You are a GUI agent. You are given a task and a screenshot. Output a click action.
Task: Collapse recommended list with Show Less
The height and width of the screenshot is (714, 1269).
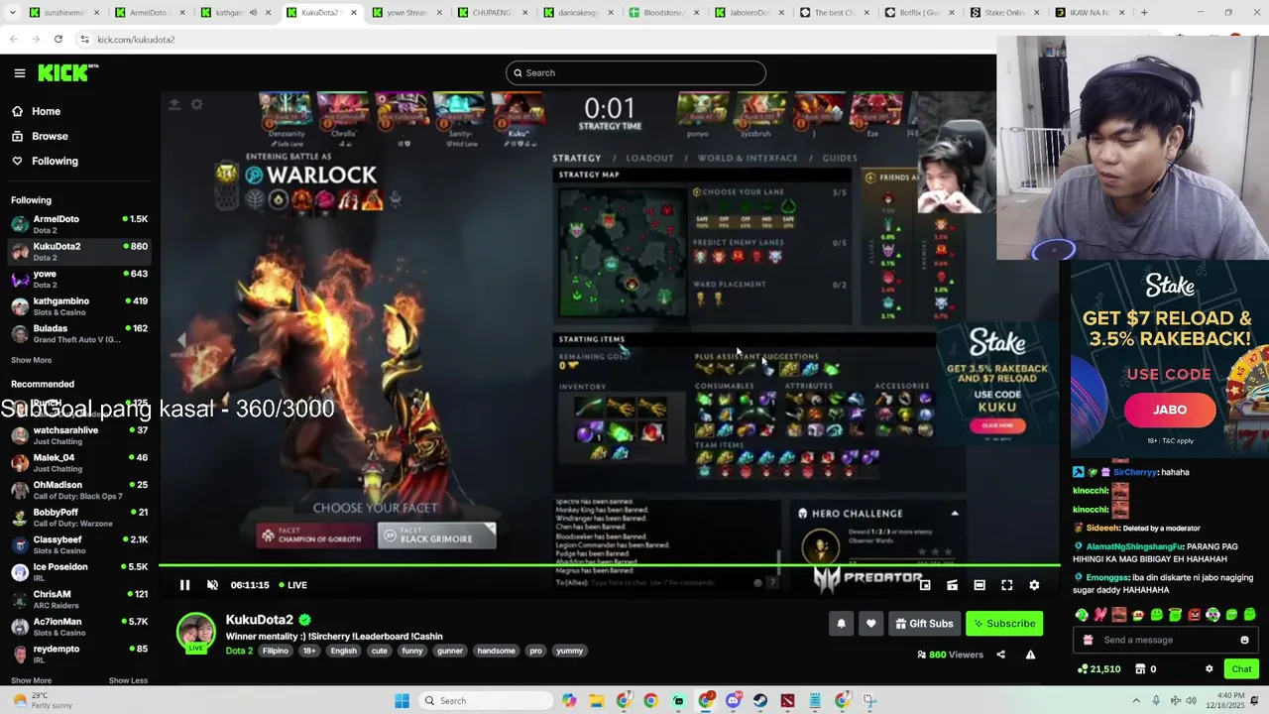(128, 680)
